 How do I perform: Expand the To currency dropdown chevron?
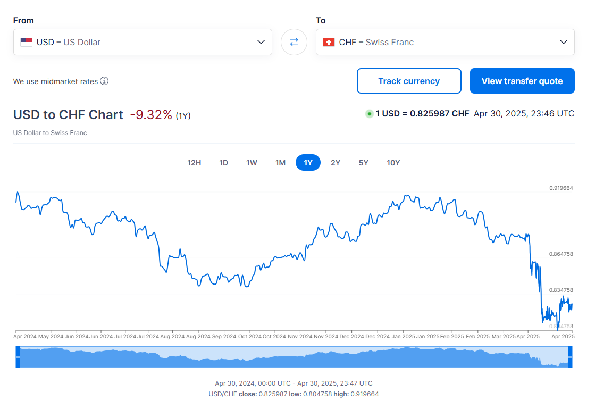click(x=564, y=42)
